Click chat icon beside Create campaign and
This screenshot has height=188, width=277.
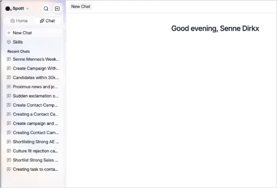point(9,123)
